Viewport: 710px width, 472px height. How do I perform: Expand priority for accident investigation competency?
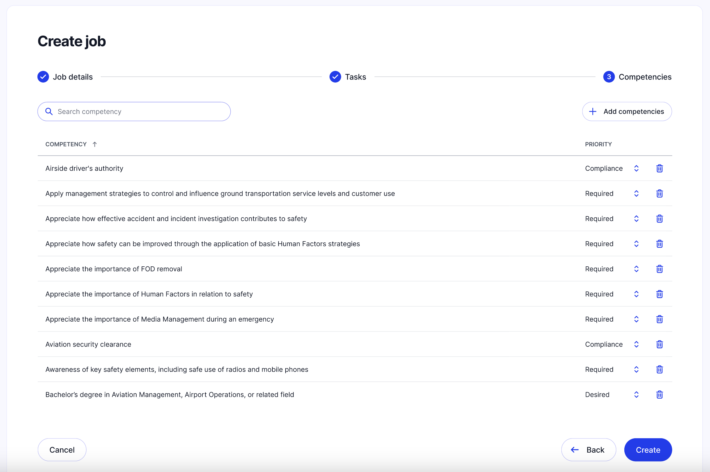(x=636, y=219)
